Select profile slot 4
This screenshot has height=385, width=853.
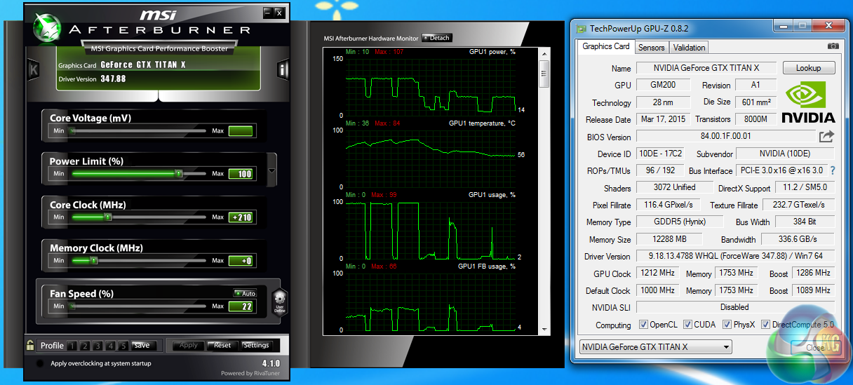(110, 346)
